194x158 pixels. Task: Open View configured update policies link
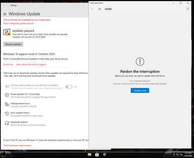(18, 23)
